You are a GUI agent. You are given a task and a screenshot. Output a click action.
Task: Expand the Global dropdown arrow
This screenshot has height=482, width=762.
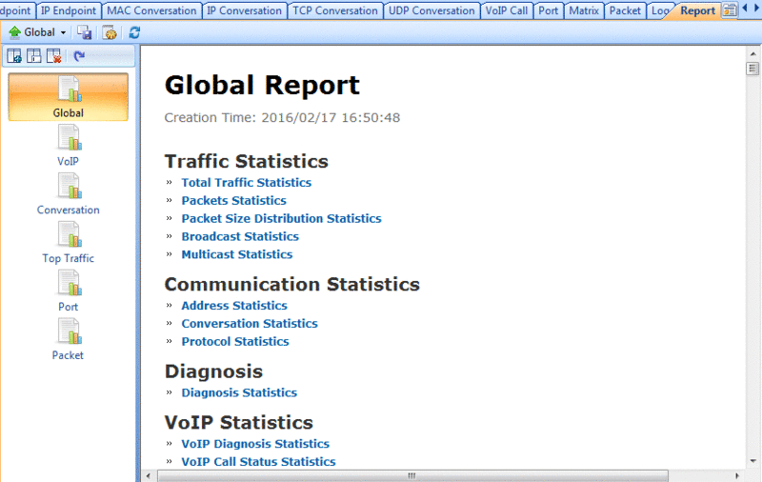[63, 33]
